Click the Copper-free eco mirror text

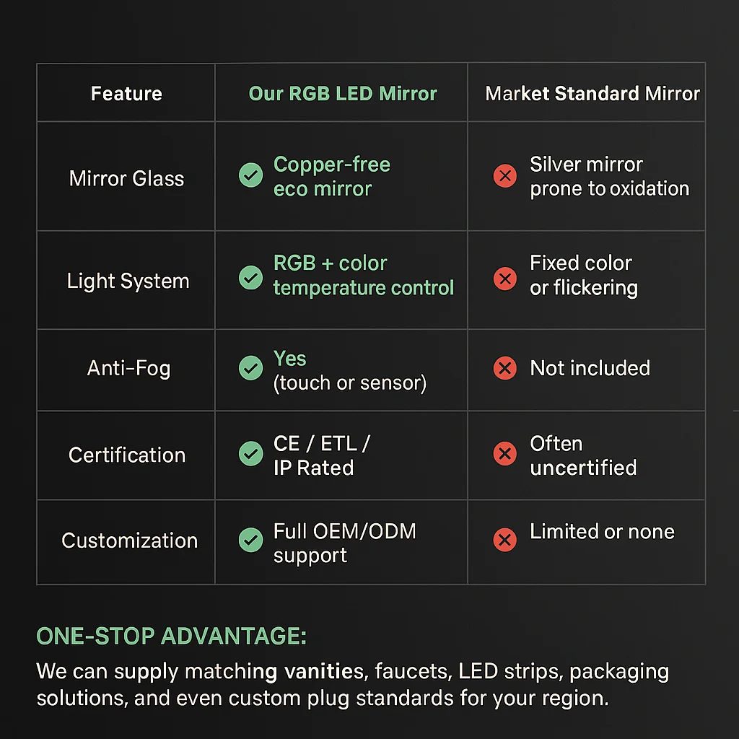[331, 177]
